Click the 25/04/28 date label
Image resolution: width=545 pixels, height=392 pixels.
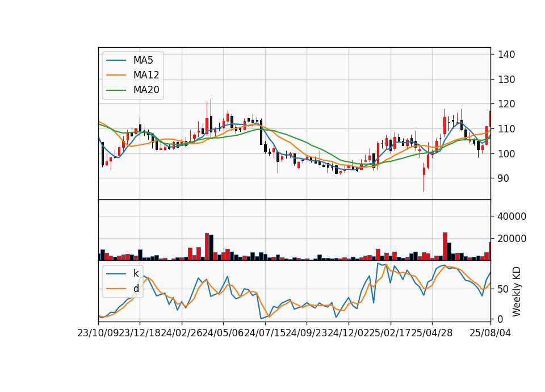432,333
